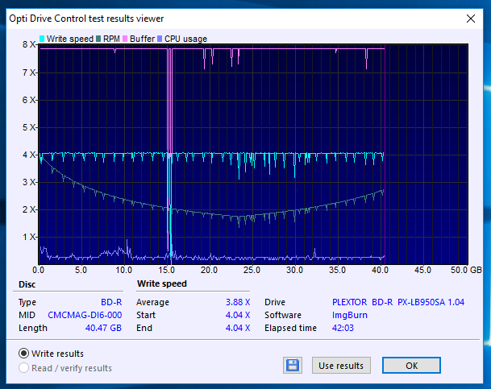Click the CPU usage legend label
The image size is (491, 389).
coord(185,39)
